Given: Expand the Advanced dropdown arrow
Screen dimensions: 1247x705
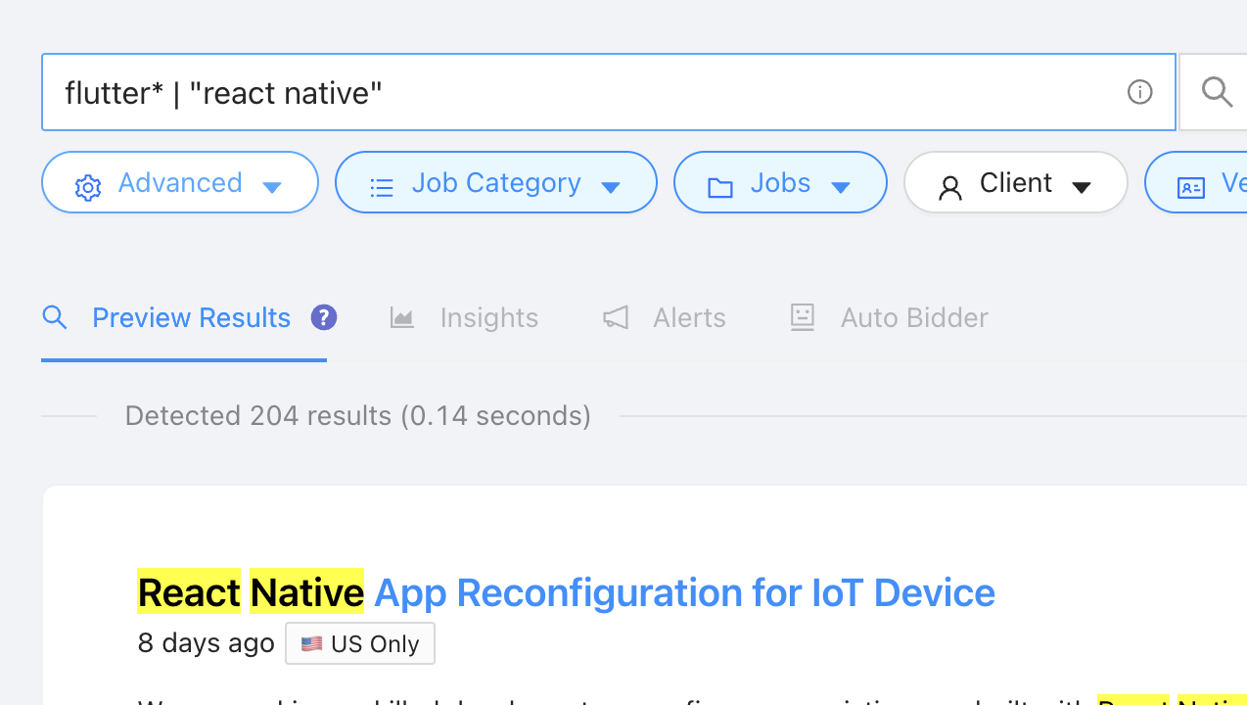Looking at the screenshot, I should 273,187.
